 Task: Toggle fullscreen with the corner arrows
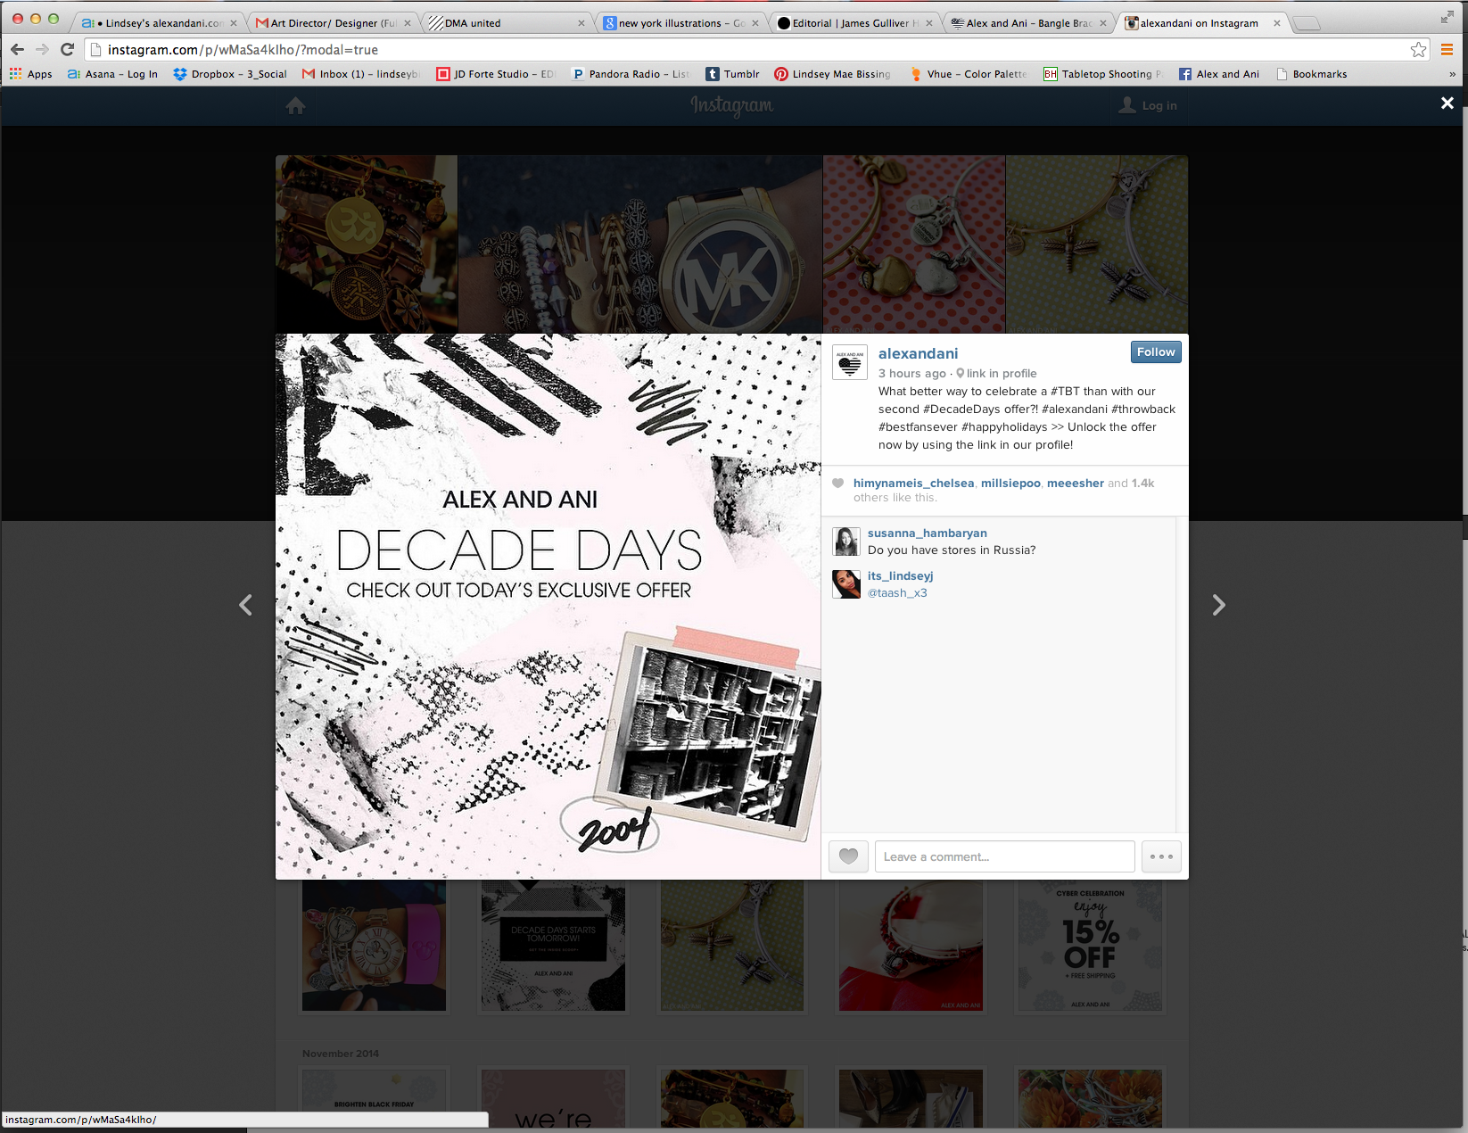pos(1447,18)
